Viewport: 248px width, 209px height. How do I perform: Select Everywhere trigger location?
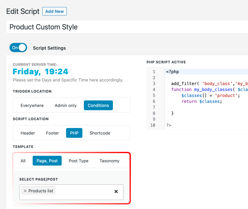click(32, 105)
